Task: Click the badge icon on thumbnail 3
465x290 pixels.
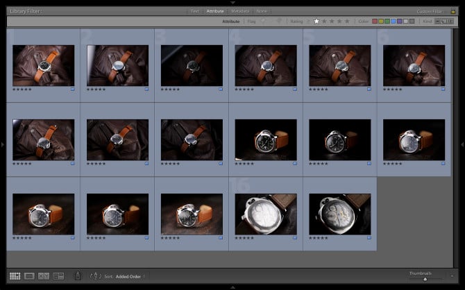Action: [221, 89]
